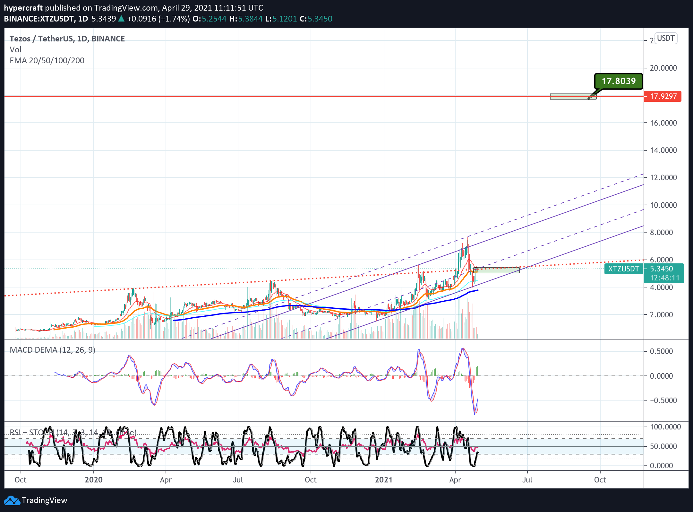Click the 16.0000 price axis label
This screenshot has width=693, height=512.
(x=663, y=123)
